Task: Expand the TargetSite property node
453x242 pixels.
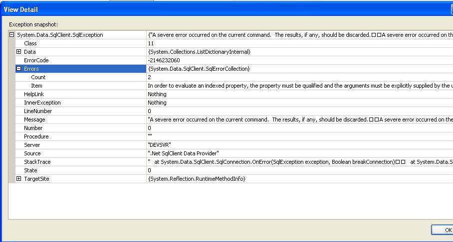Action: point(19,179)
